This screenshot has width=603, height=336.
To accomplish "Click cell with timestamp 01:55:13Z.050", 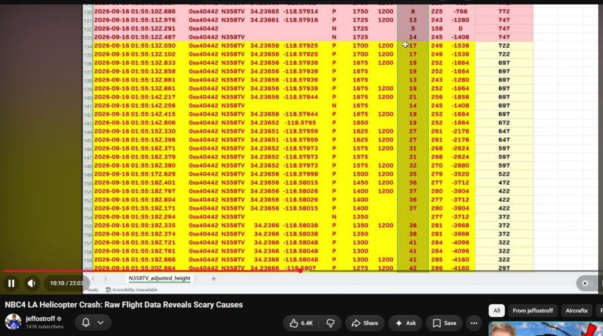I will (135, 46).
